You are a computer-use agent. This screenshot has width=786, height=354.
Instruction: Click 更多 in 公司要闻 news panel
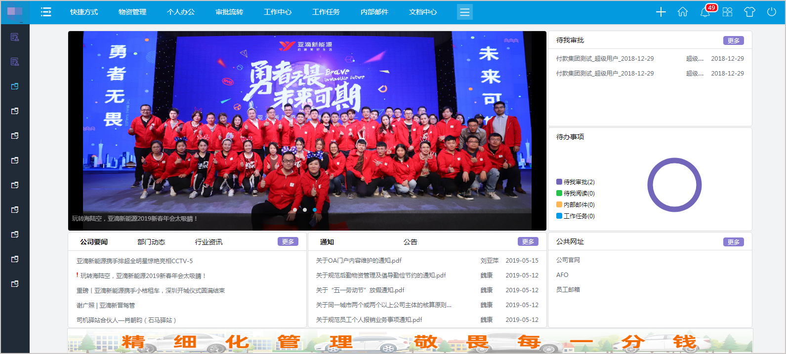click(288, 241)
